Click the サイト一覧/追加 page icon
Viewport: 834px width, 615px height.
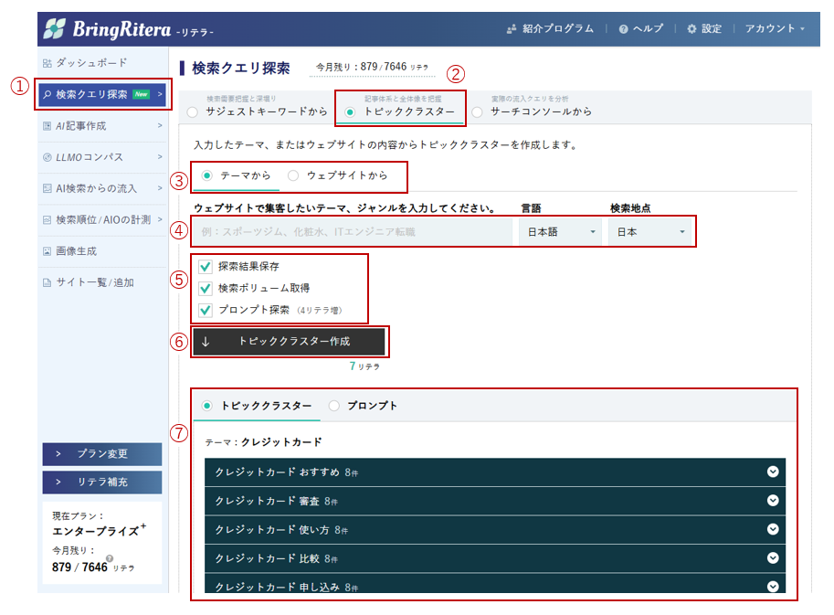tap(48, 282)
